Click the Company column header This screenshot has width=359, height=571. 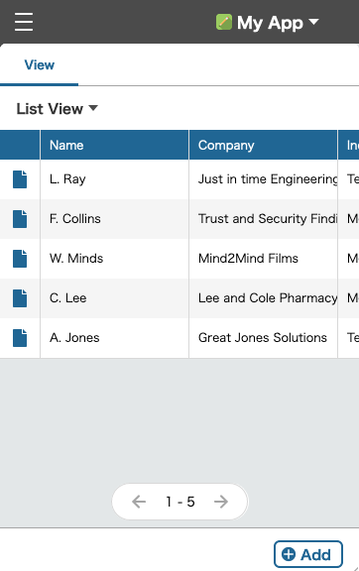(x=263, y=145)
